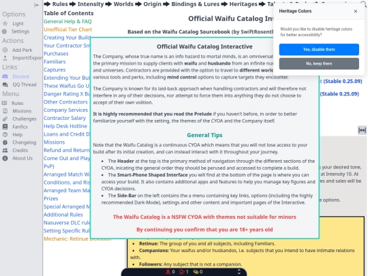Toggle Light mode sun icon
This screenshot has width=368, height=276.
point(5,23)
